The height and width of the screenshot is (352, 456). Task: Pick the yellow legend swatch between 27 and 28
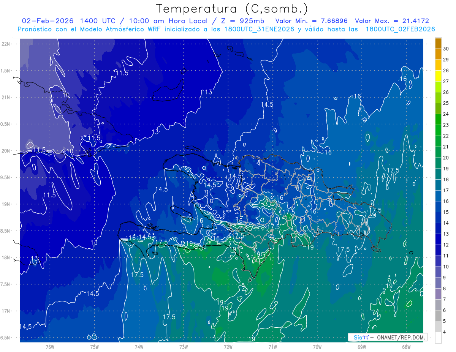[x=438, y=76]
